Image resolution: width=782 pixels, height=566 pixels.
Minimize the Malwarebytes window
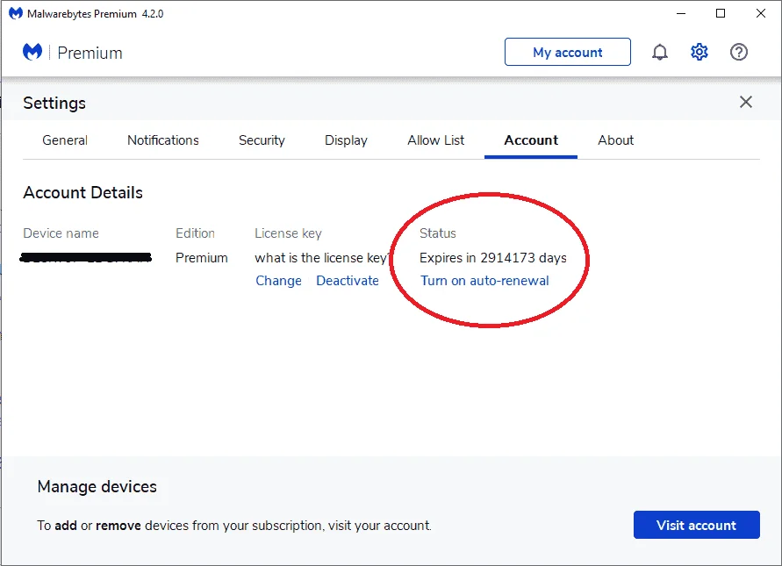tap(681, 13)
